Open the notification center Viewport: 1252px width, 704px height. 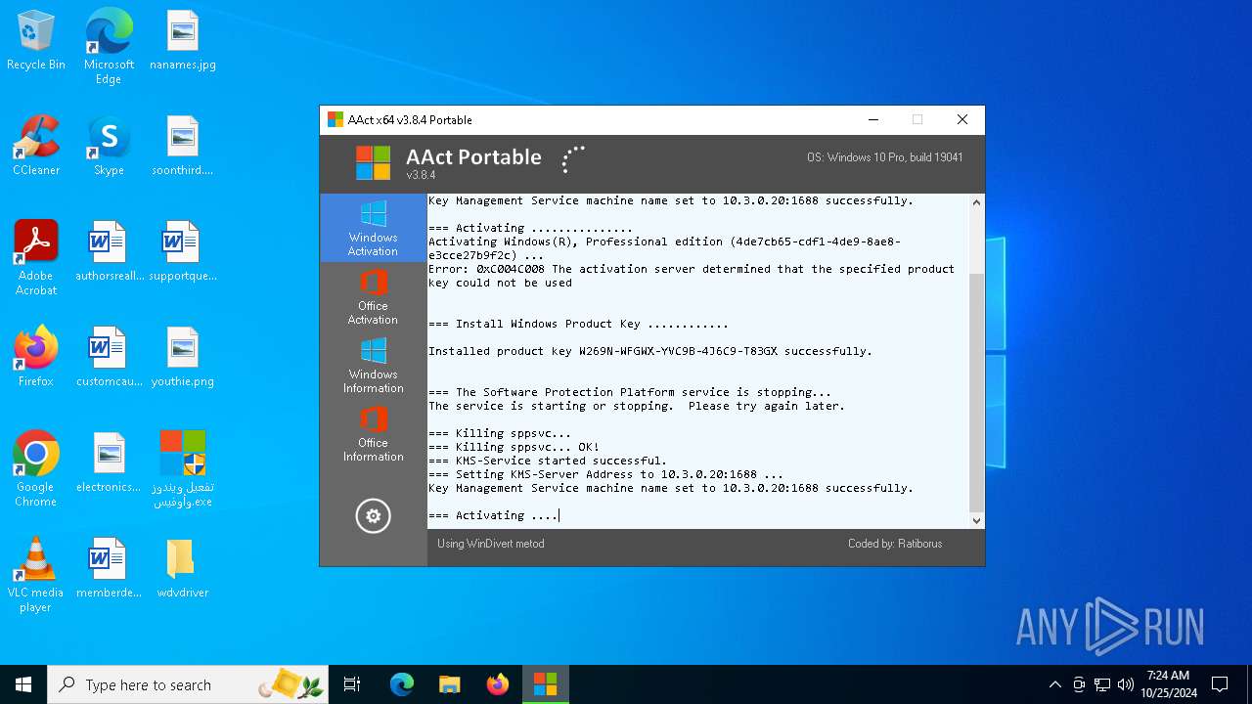click(x=1220, y=684)
